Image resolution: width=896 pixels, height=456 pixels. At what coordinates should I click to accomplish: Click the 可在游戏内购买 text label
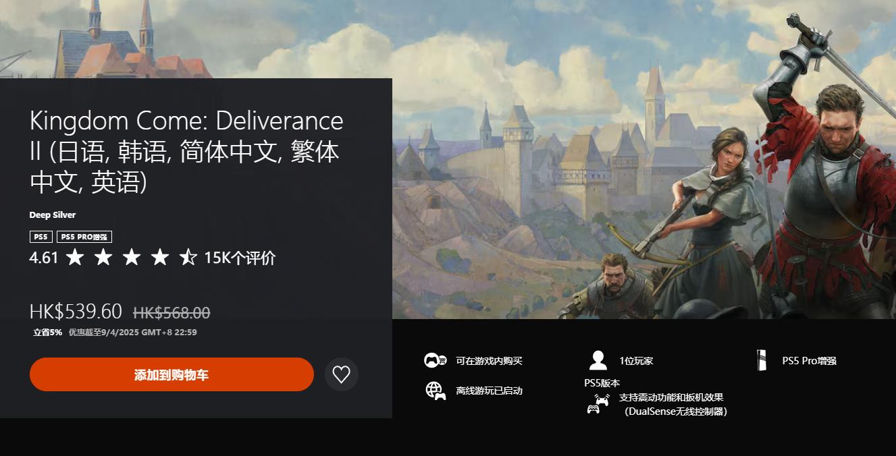pyautogui.click(x=489, y=361)
